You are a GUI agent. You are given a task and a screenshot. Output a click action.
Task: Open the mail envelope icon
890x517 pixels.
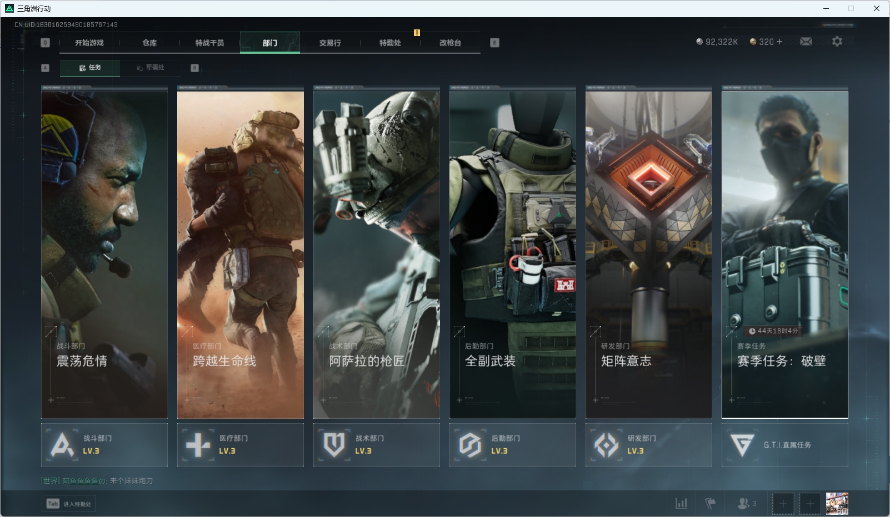(x=806, y=42)
